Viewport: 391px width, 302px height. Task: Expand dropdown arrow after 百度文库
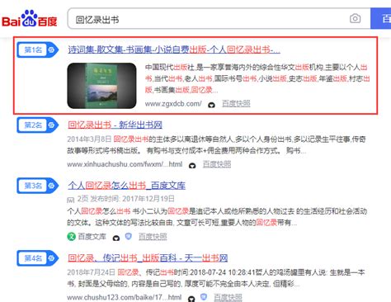point(116,238)
